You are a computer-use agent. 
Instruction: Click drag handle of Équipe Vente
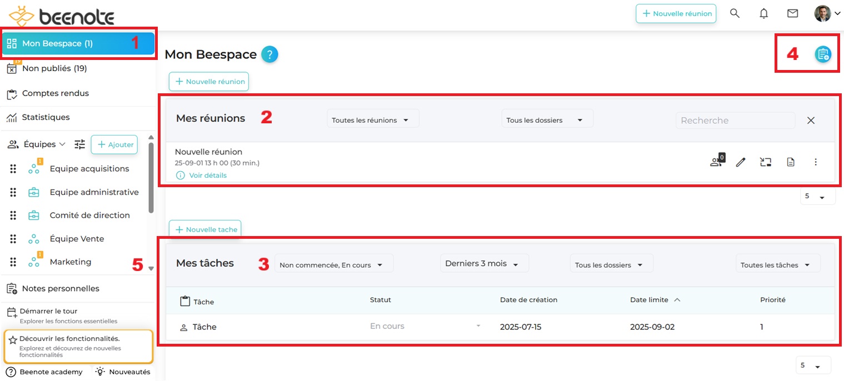(x=13, y=239)
